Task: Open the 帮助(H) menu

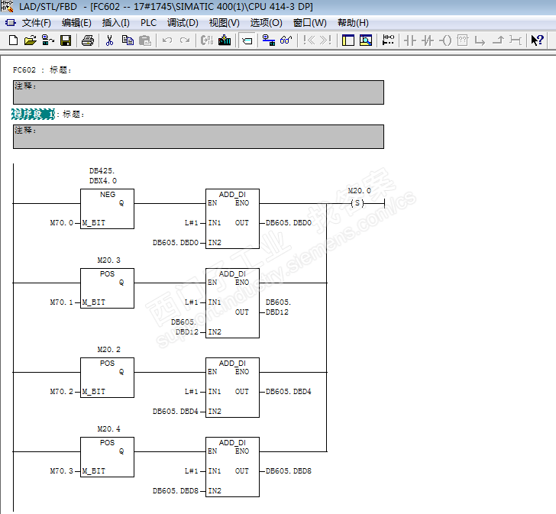Action: [x=353, y=23]
